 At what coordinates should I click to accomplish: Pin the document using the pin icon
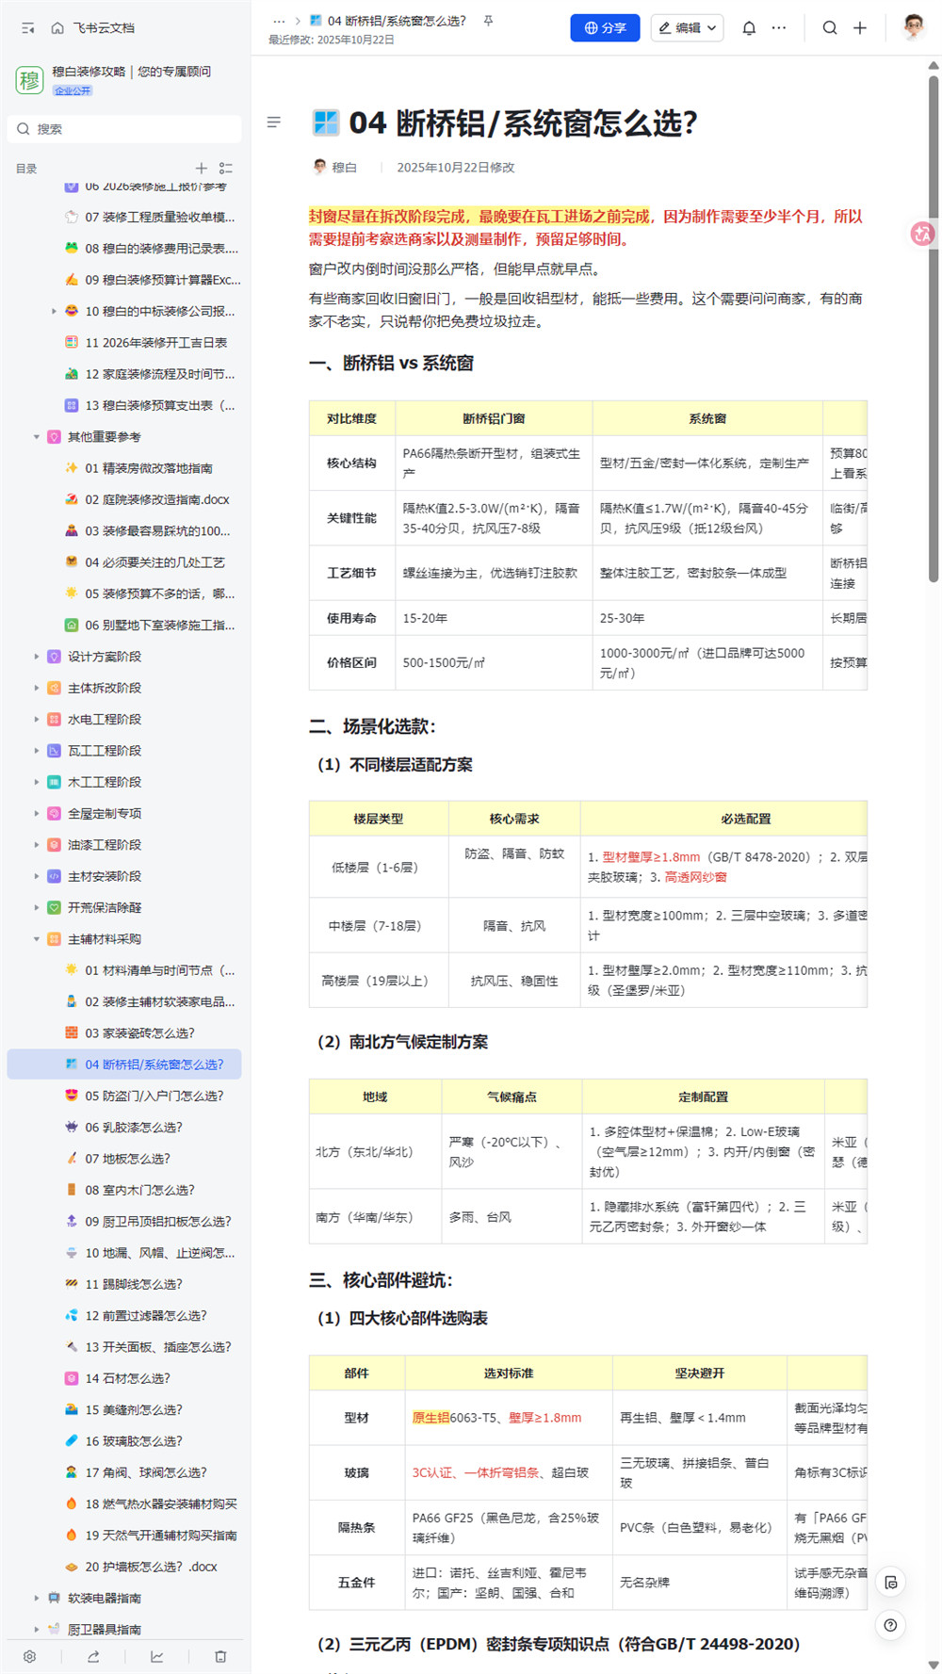tap(488, 21)
